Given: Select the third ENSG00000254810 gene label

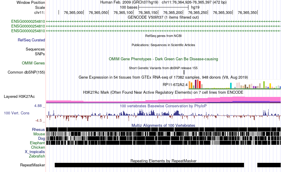Looking at the screenshot, I should coord(28,31).
